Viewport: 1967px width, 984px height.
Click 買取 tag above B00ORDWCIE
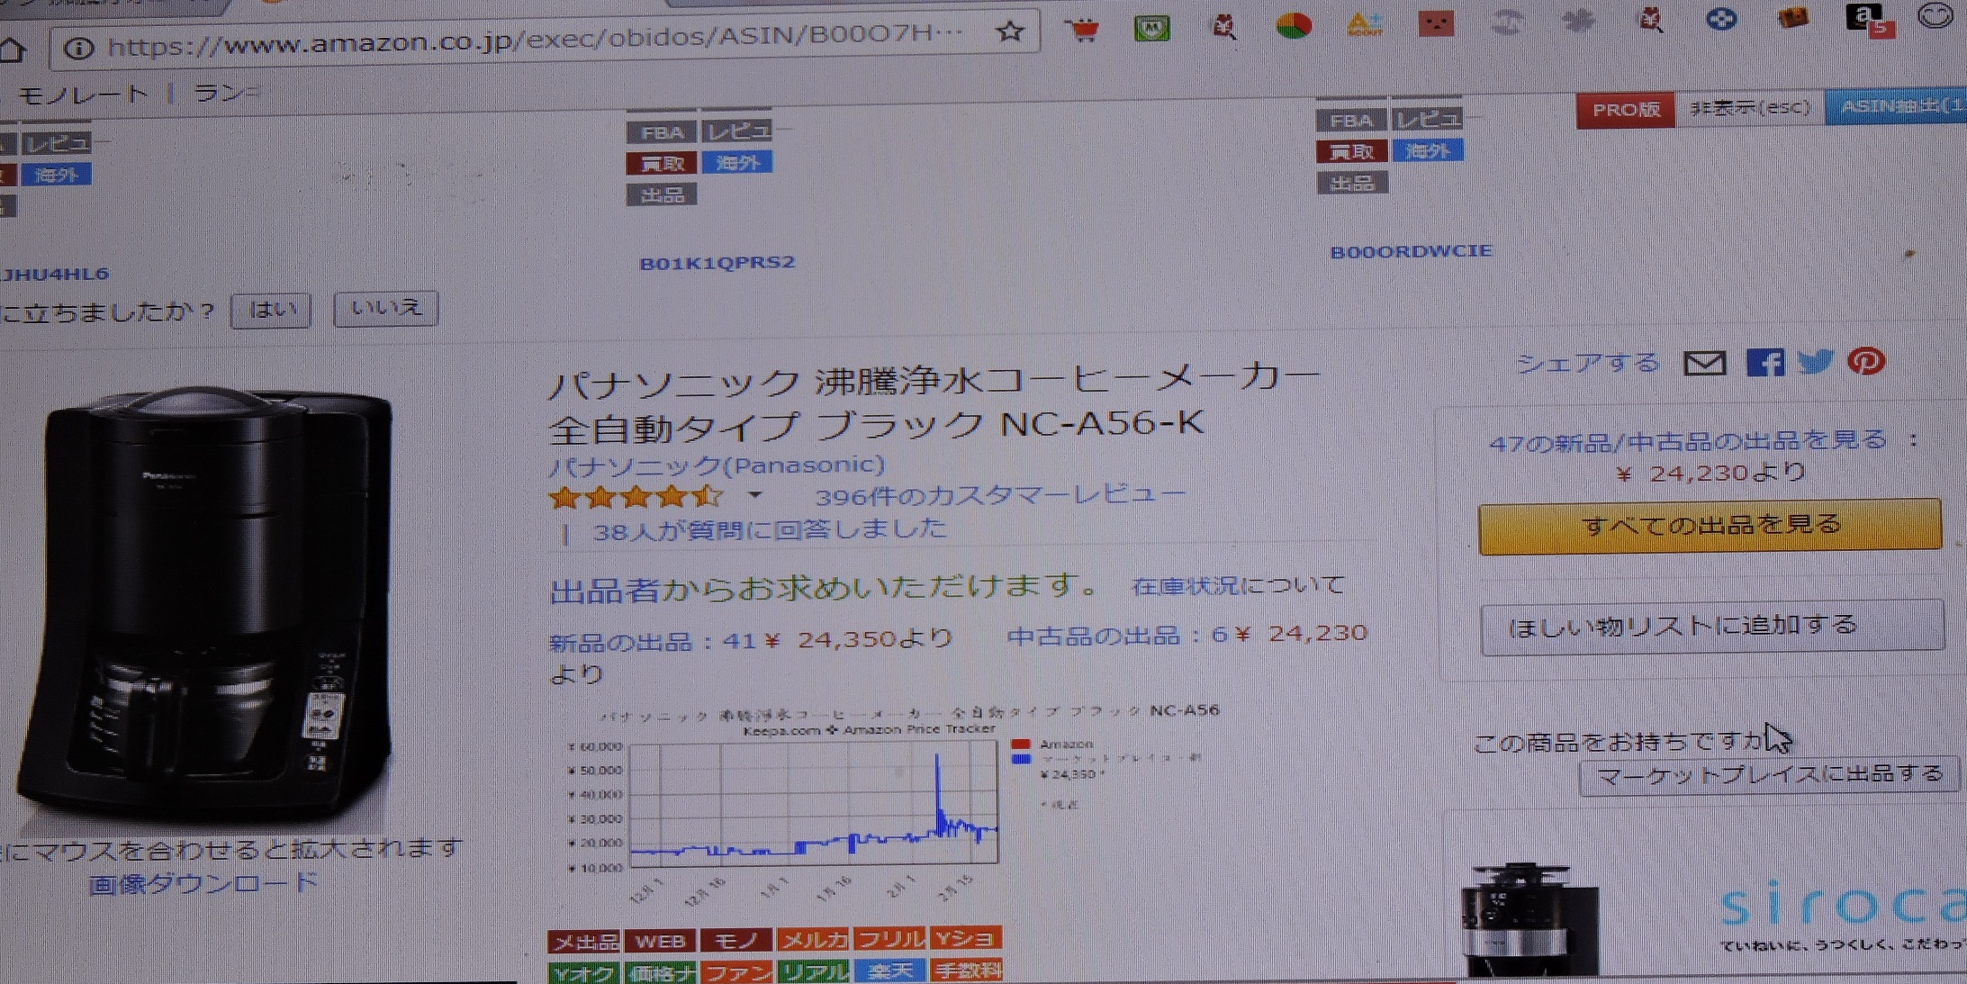click(1351, 152)
